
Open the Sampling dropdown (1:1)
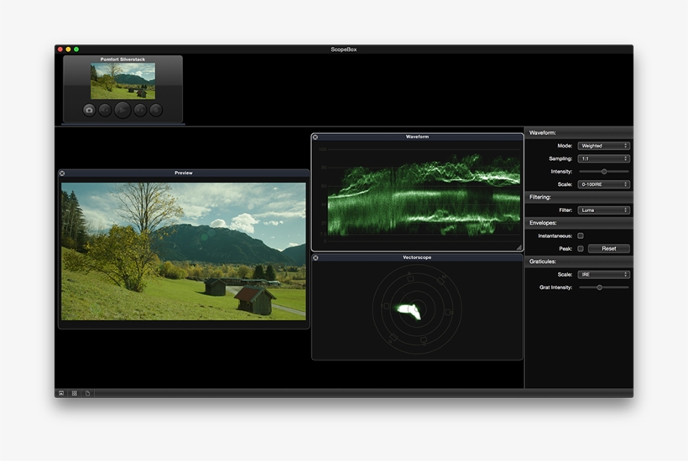604,158
